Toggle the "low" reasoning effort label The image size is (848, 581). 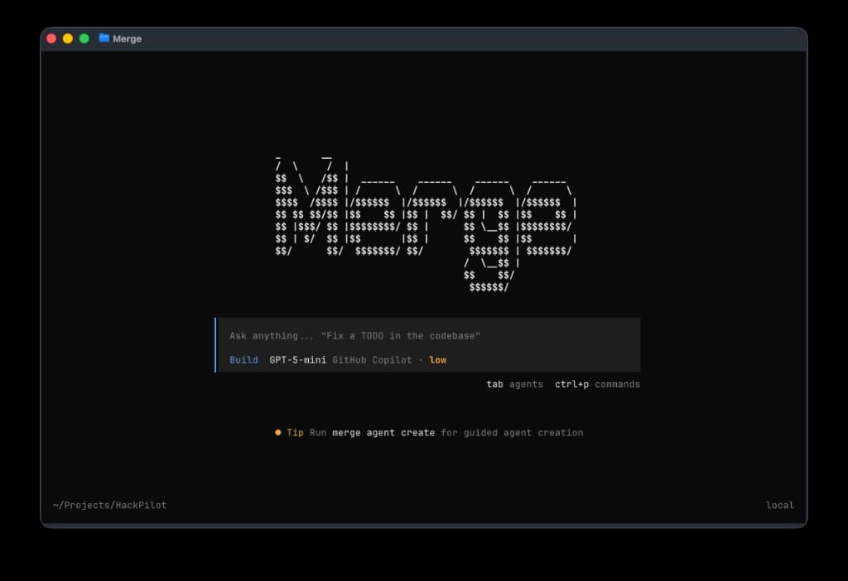point(437,360)
